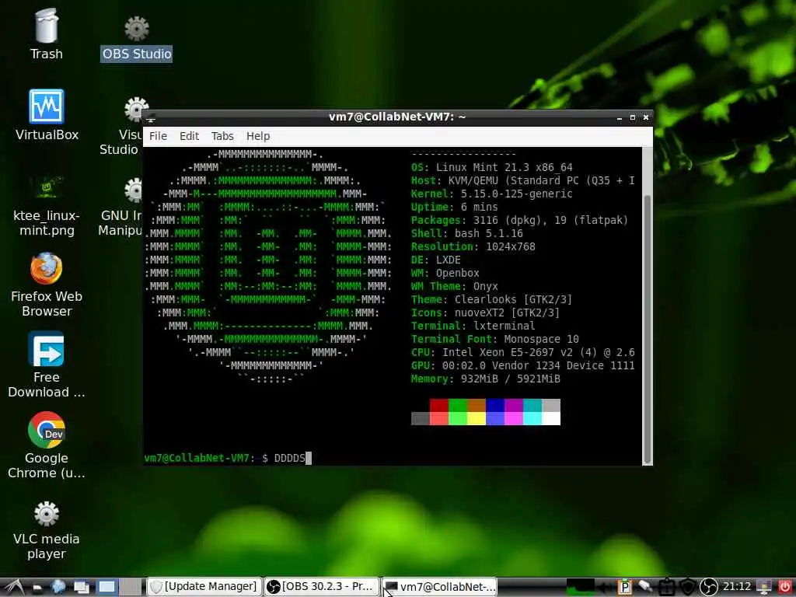Click the 'WM Theme: Onyx' line

coord(454,286)
